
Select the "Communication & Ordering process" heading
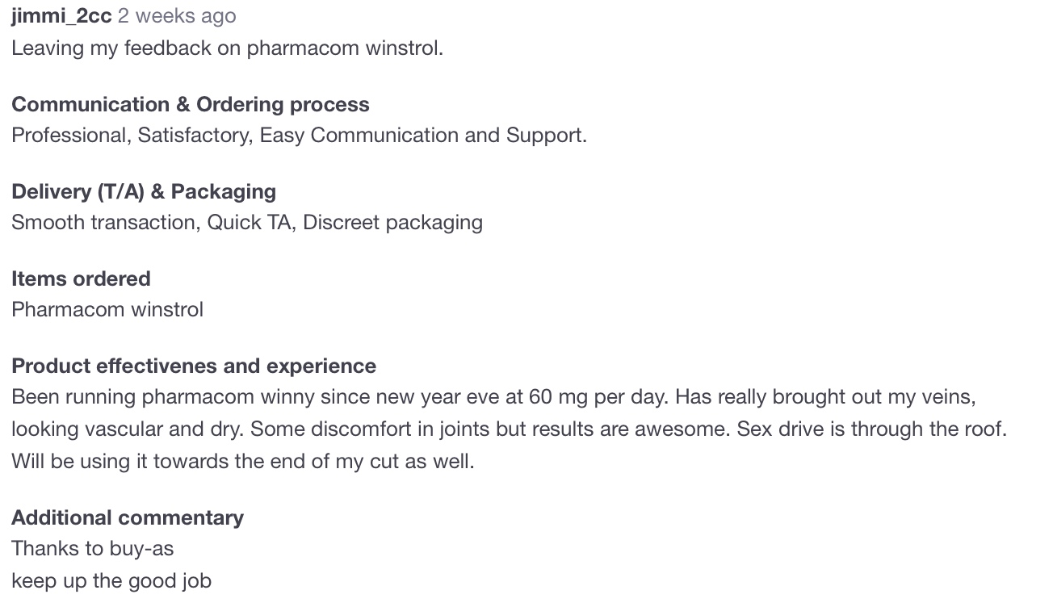(x=191, y=105)
